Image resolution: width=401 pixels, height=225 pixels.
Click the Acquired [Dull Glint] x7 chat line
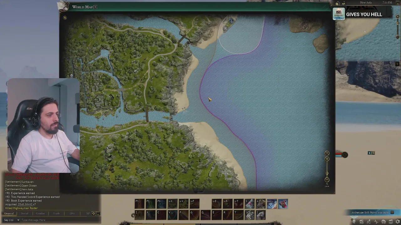point(20,204)
